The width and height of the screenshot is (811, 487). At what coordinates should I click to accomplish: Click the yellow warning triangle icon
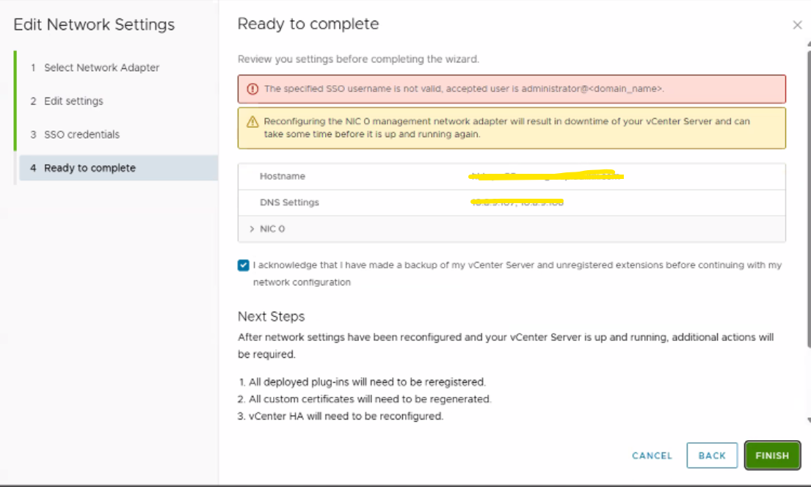click(x=252, y=122)
